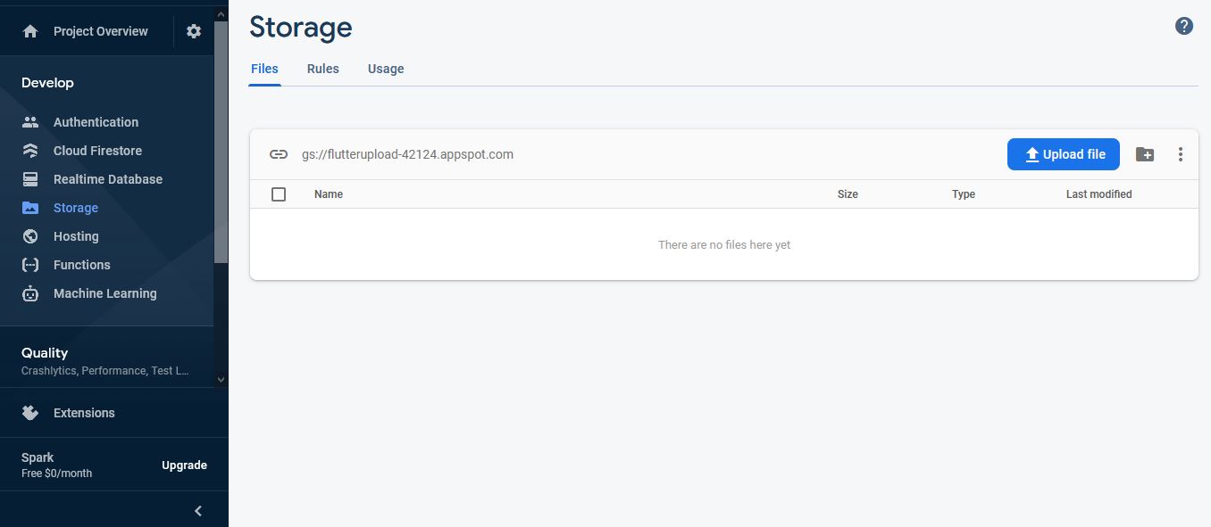
Task: Select Storage in the sidebar
Action: pyautogui.click(x=76, y=208)
